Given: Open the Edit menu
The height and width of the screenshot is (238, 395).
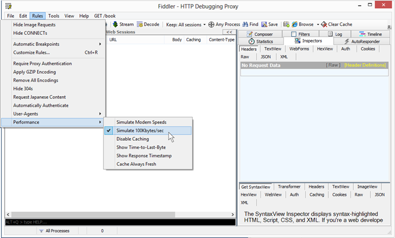Looking at the screenshot, I should 23,16.
